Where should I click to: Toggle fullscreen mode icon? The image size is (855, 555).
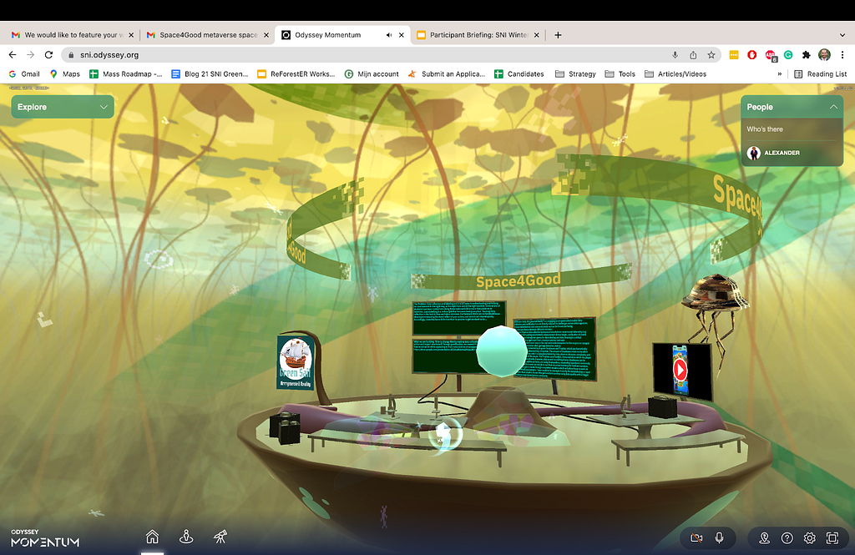coord(832,538)
